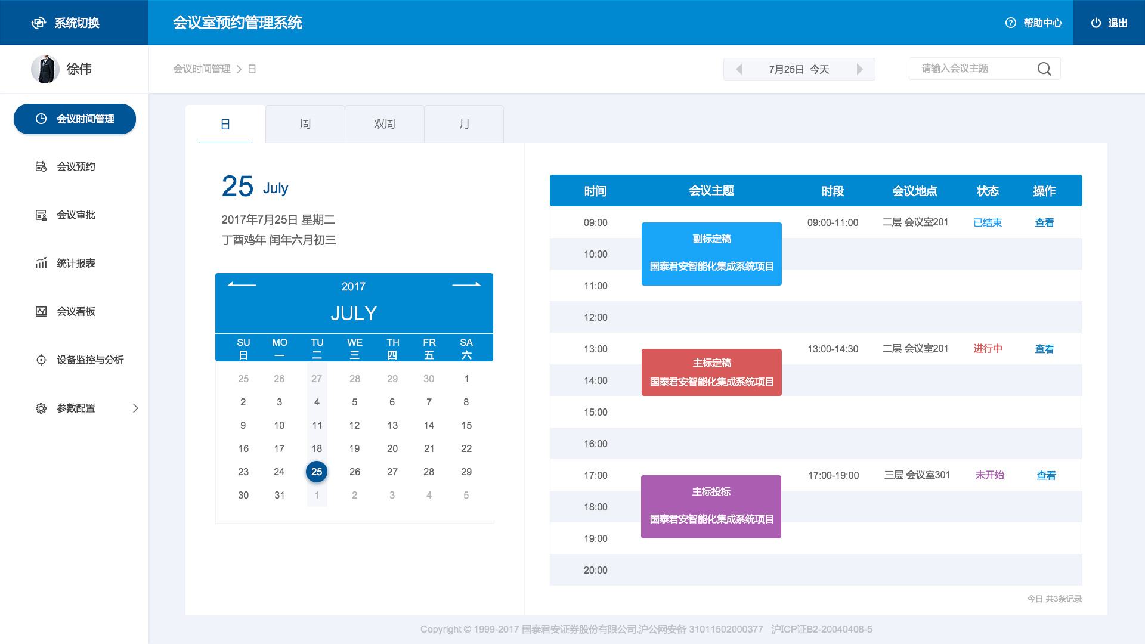Viewport: 1145px width, 644px height.
Task: Switch to the 周 weekly view tab
Action: (x=305, y=123)
